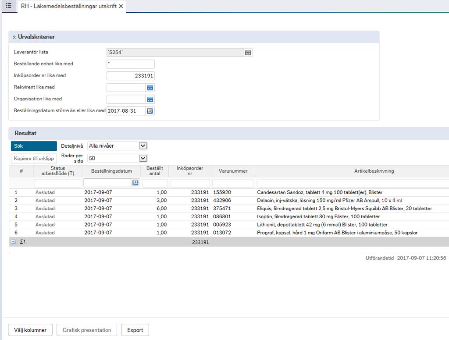Sort by Beställt antal column header
The image size is (449, 340).
coord(155,171)
